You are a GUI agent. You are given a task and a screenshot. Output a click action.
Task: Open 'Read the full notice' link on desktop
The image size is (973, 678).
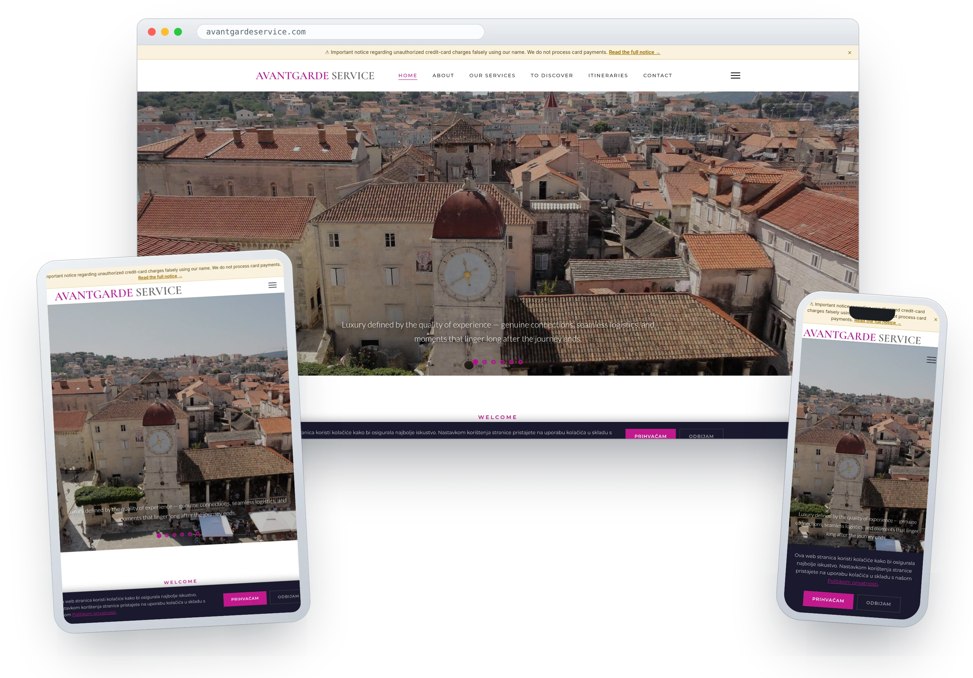(x=634, y=52)
